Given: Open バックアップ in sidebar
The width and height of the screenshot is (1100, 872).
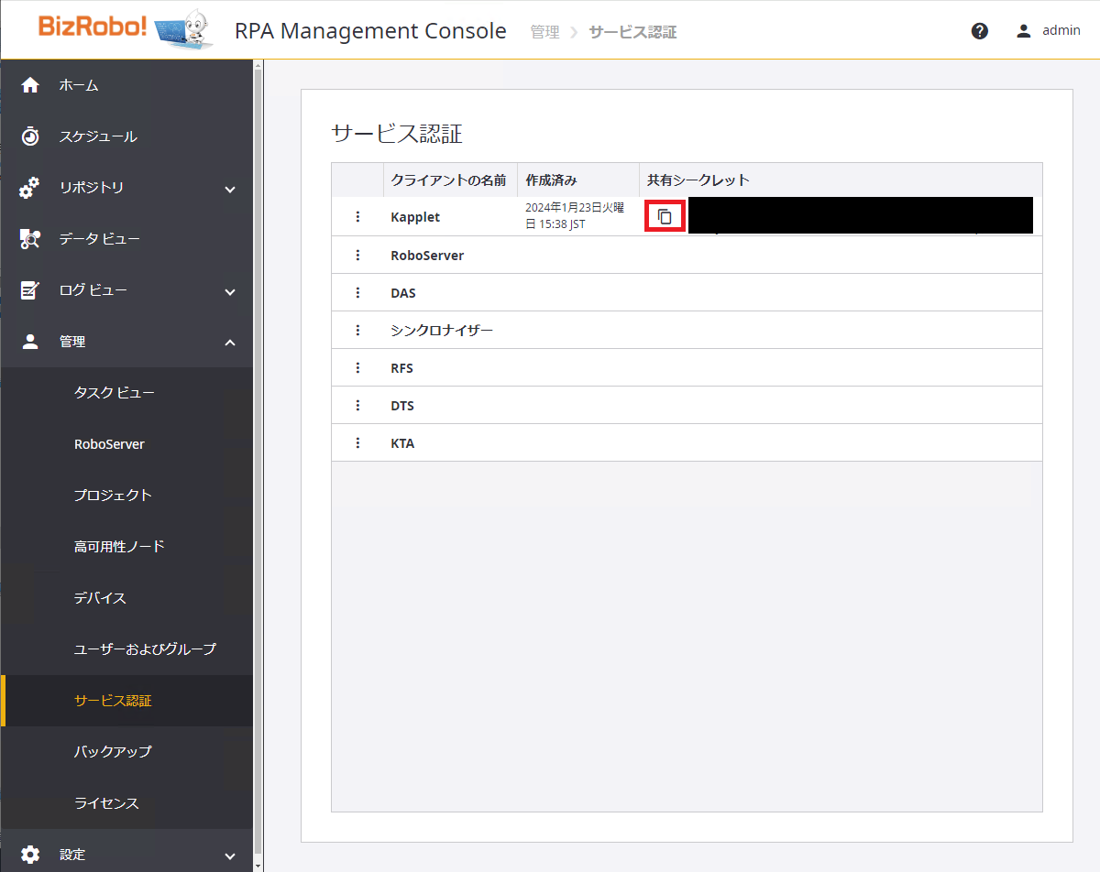Looking at the screenshot, I should (126, 752).
